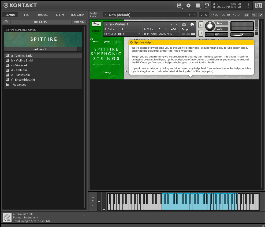Switch to the Files tab

click(27, 15)
